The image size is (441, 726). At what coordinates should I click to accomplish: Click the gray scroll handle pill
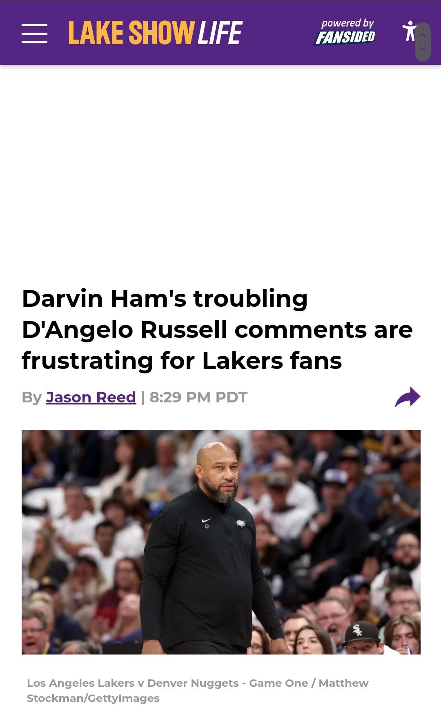coord(423,42)
